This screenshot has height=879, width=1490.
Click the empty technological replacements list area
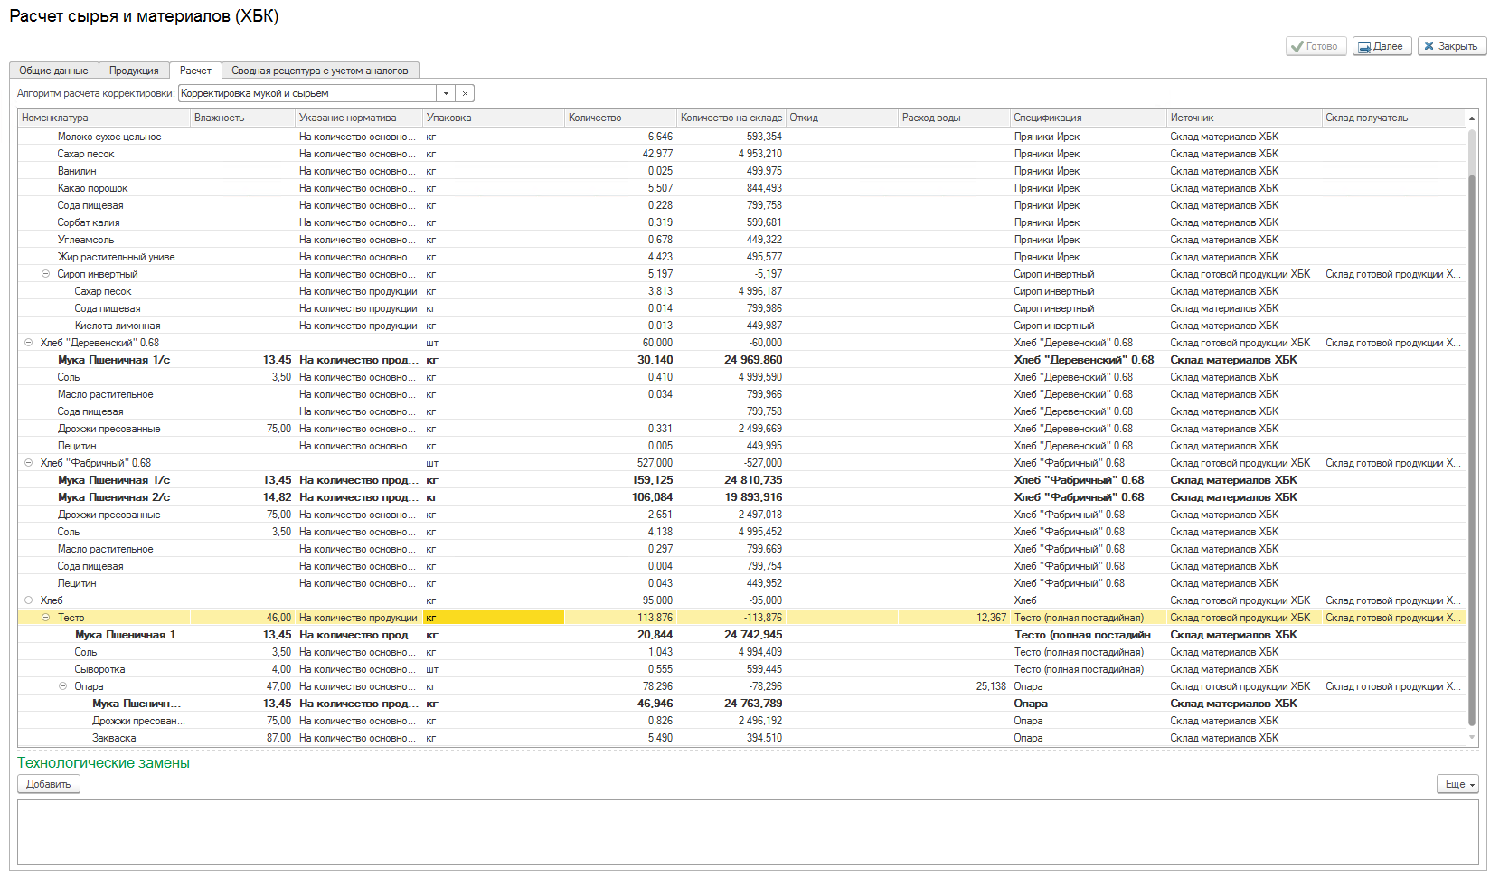[748, 832]
